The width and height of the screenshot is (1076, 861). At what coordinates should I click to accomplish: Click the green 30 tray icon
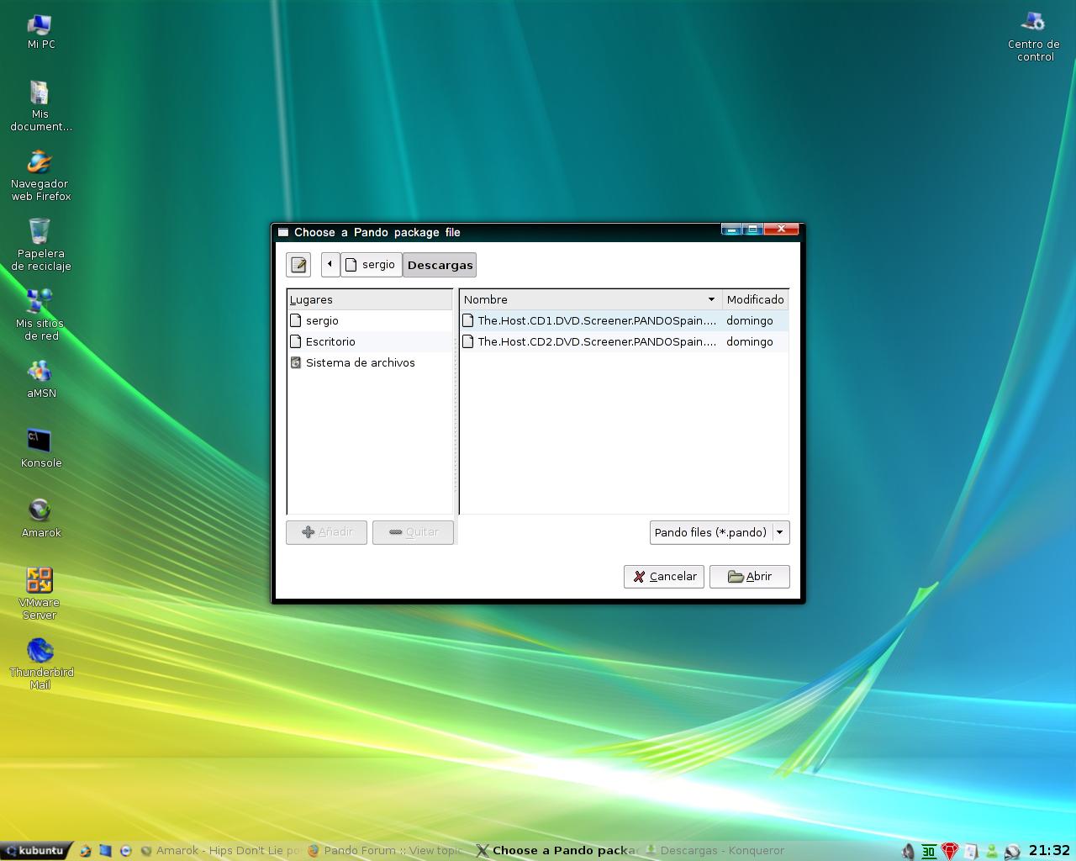[929, 851]
